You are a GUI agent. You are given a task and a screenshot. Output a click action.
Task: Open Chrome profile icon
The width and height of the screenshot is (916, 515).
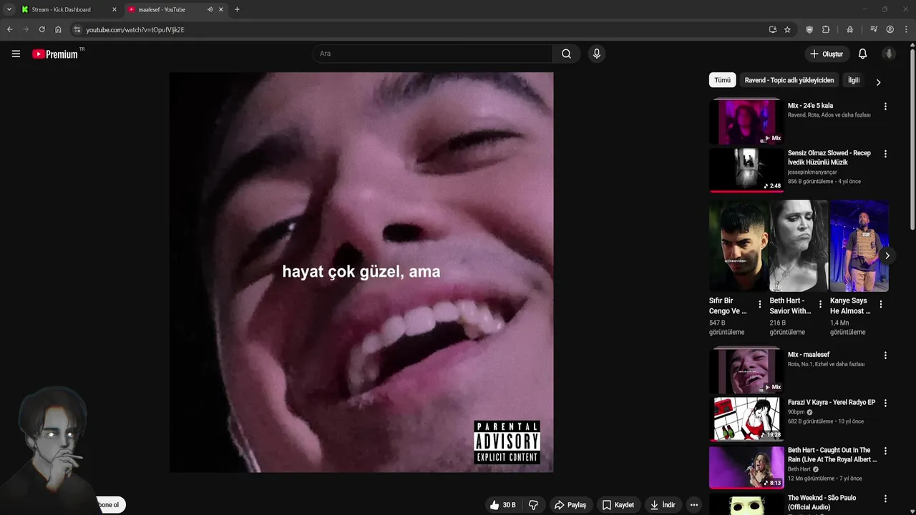[x=890, y=29]
